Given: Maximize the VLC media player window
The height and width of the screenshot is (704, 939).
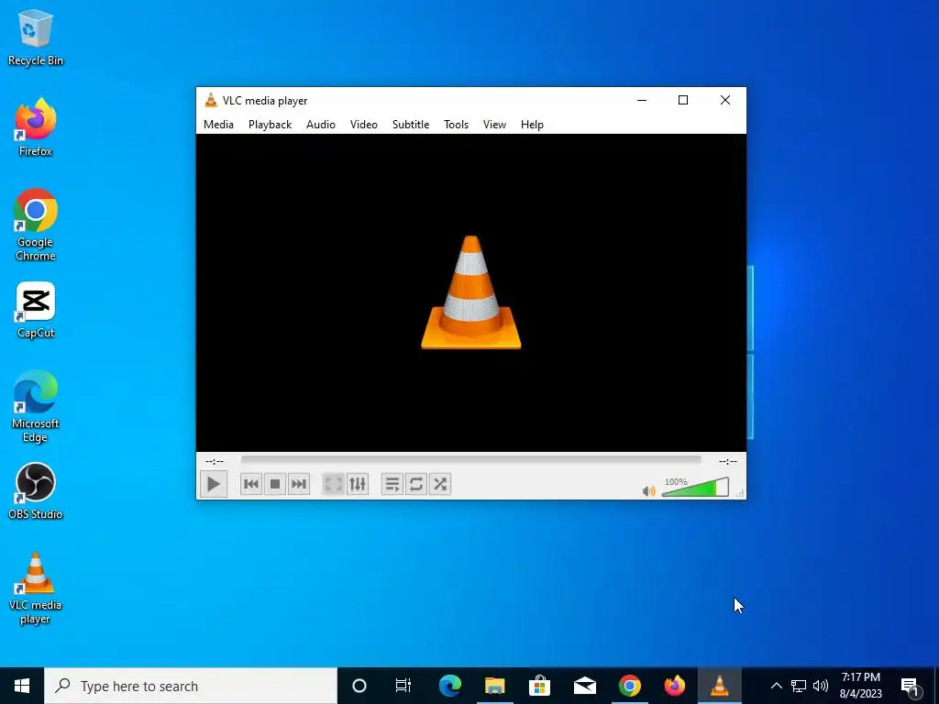Looking at the screenshot, I should coord(682,100).
